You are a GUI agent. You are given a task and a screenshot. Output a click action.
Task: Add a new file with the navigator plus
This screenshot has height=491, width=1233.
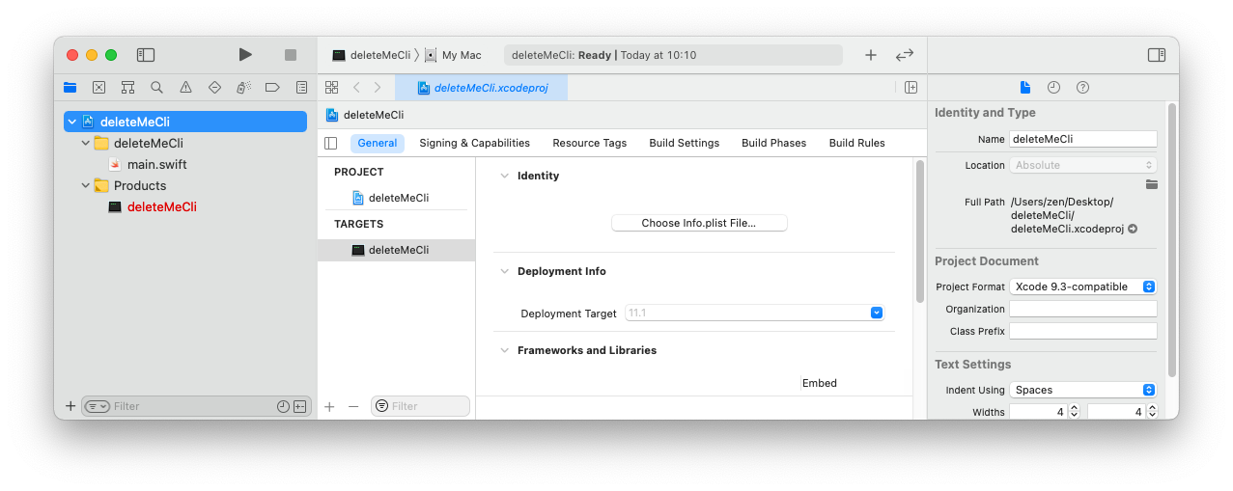tap(70, 406)
